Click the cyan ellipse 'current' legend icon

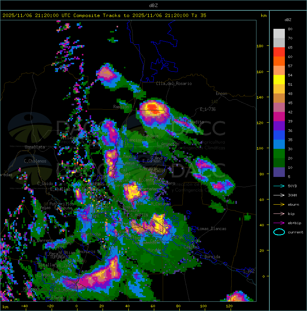coord(279,232)
